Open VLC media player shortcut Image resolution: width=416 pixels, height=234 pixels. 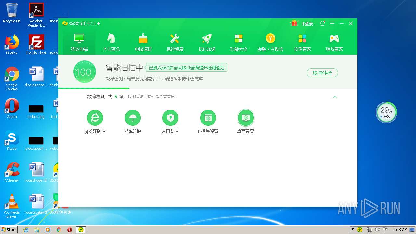click(x=12, y=206)
